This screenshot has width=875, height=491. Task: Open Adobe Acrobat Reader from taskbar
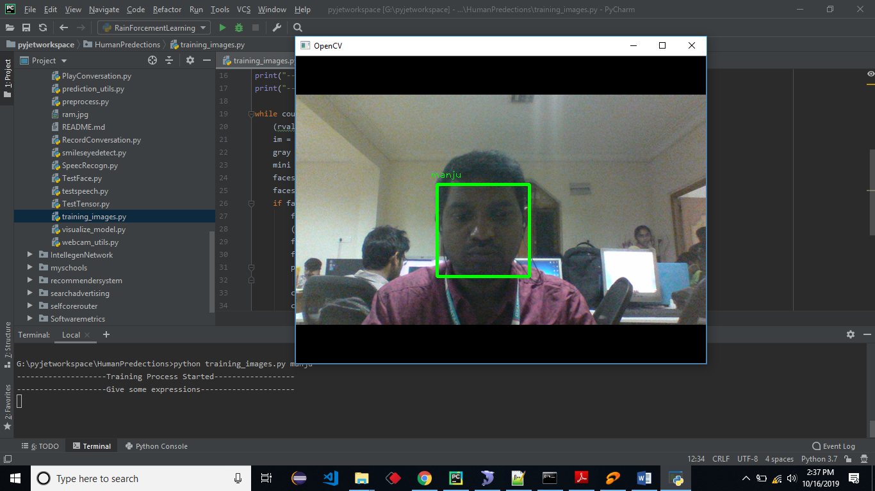582,478
